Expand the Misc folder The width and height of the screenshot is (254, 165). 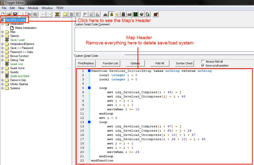coord(3,32)
